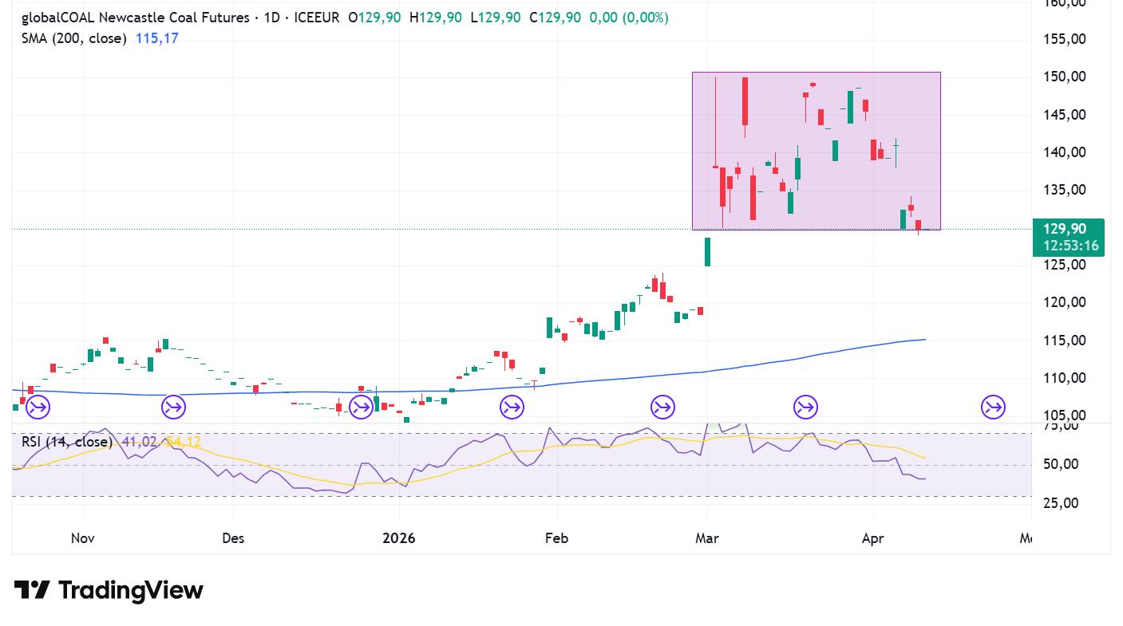Click the rollover marker icon in late February
The image size is (1123, 626).
(662, 407)
